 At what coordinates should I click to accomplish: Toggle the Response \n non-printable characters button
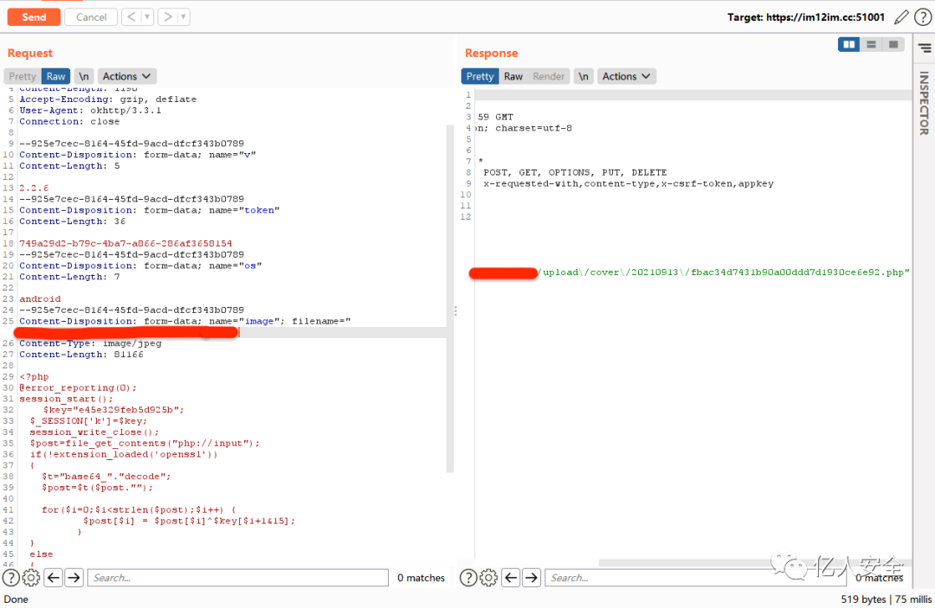[584, 76]
